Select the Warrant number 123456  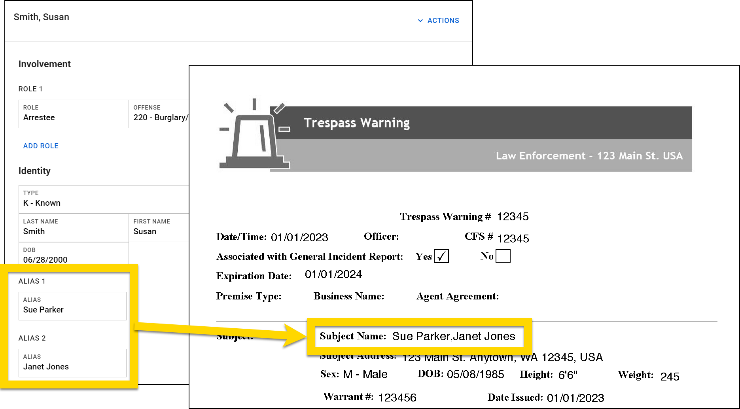click(x=398, y=397)
